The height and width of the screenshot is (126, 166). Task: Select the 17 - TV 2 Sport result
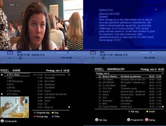pos(129,80)
